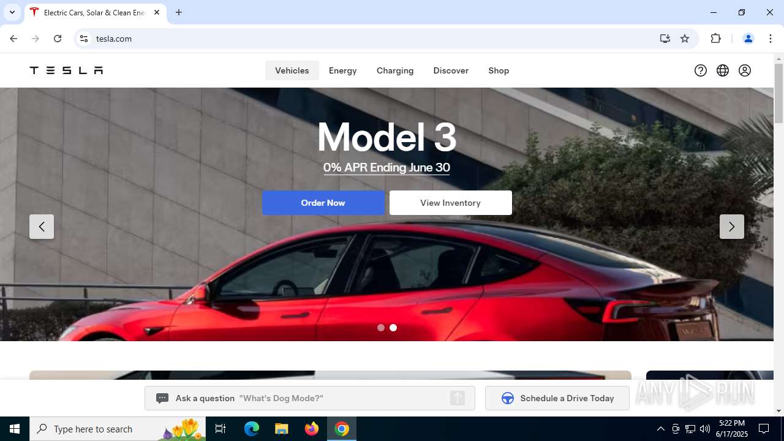Open the region and language globe icon
The height and width of the screenshot is (441, 784).
[723, 70]
